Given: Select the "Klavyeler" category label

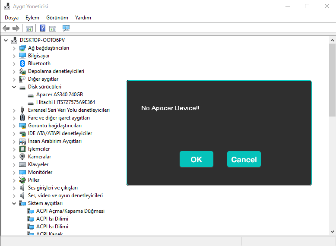Looking at the screenshot, I should click(x=38, y=164).
